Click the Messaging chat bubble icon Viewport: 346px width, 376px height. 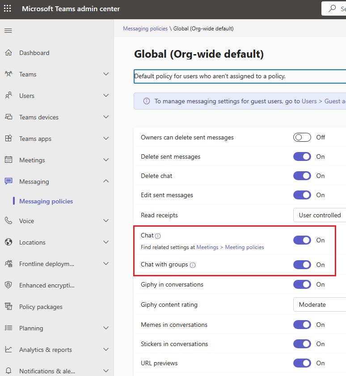click(8, 181)
